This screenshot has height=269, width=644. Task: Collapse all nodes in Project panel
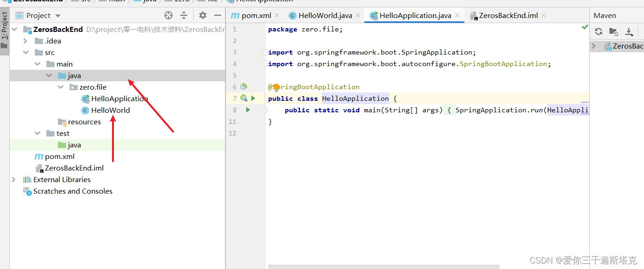pos(184,15)
